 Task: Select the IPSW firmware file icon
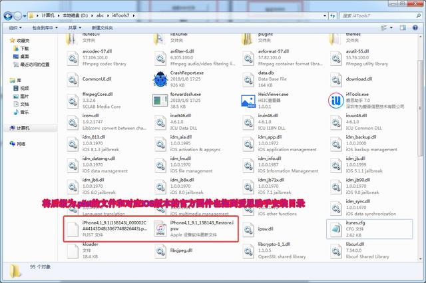tap(160, 229)
